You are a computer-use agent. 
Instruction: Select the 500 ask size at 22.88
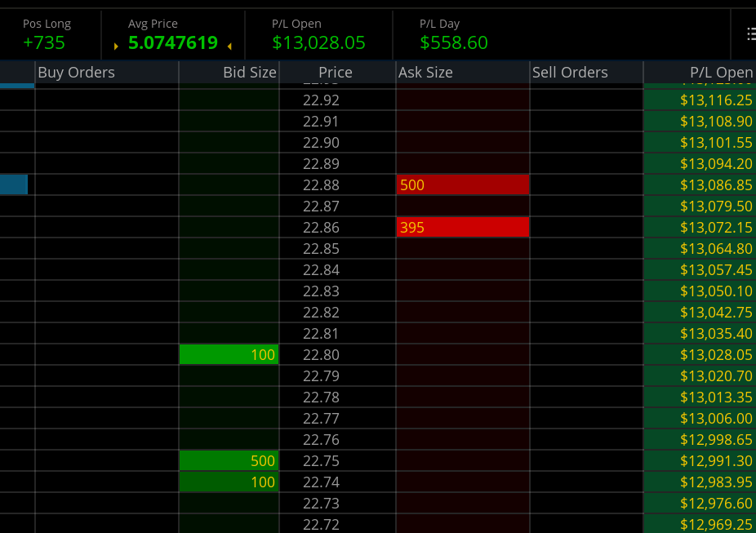coord(462,185)
